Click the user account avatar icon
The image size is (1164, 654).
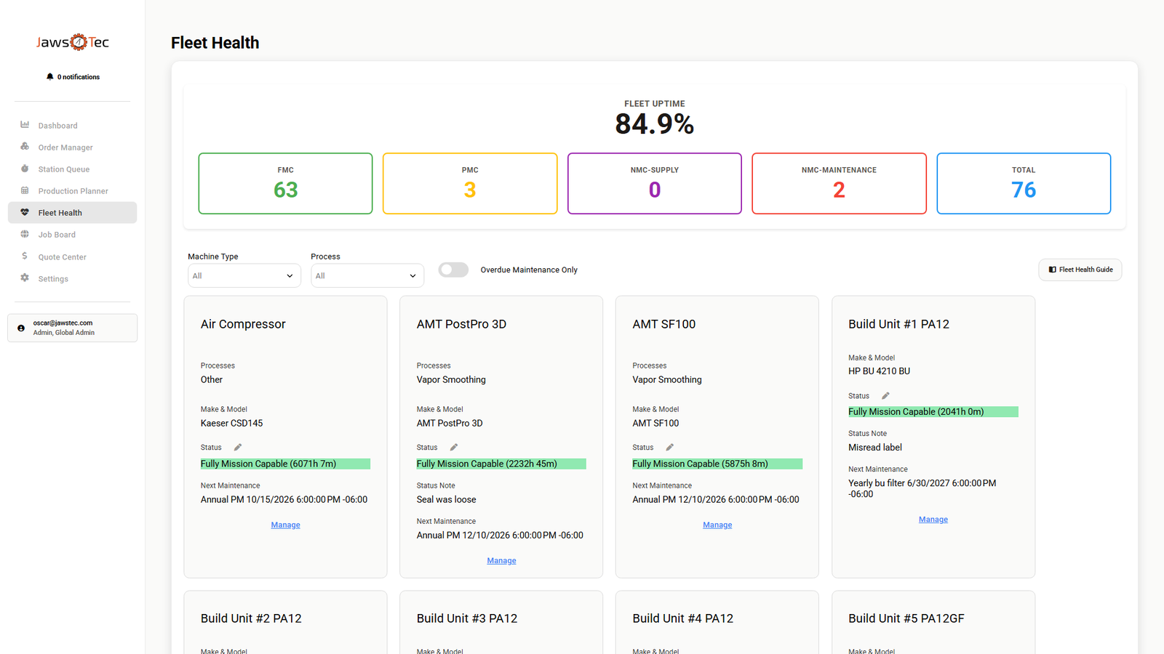(x=21, y=328)
